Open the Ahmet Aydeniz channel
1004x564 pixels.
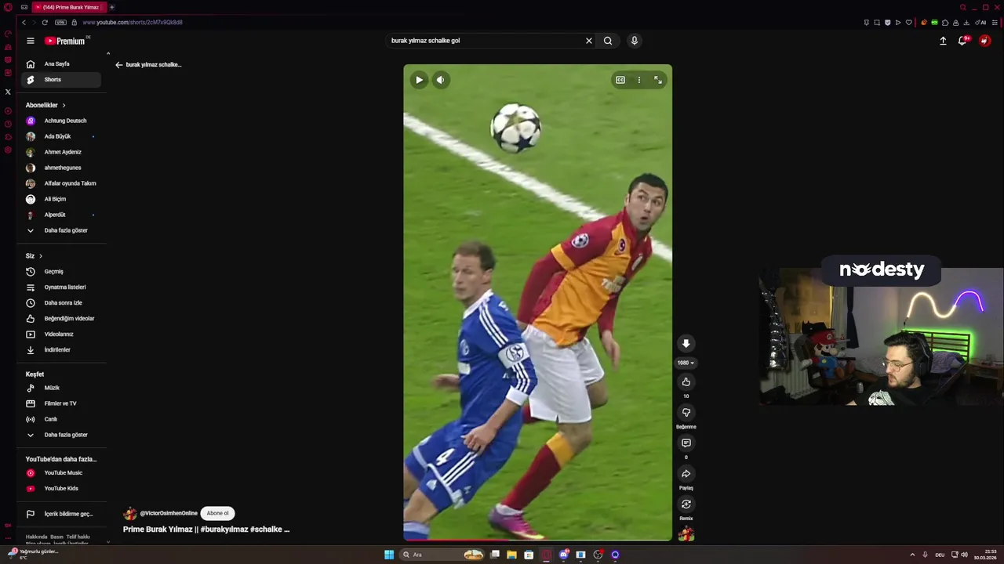(61, 152)
